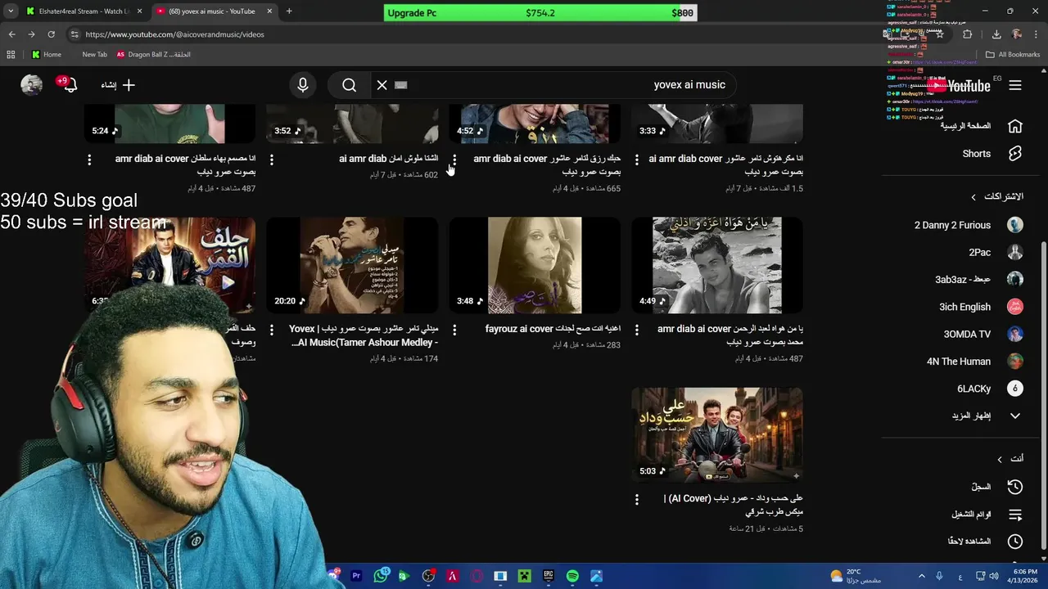Viewport: 1048px width, 589px height.
Task: Open taskbar clock showing 6:06 PM
Action: (x=1024, y=576)
